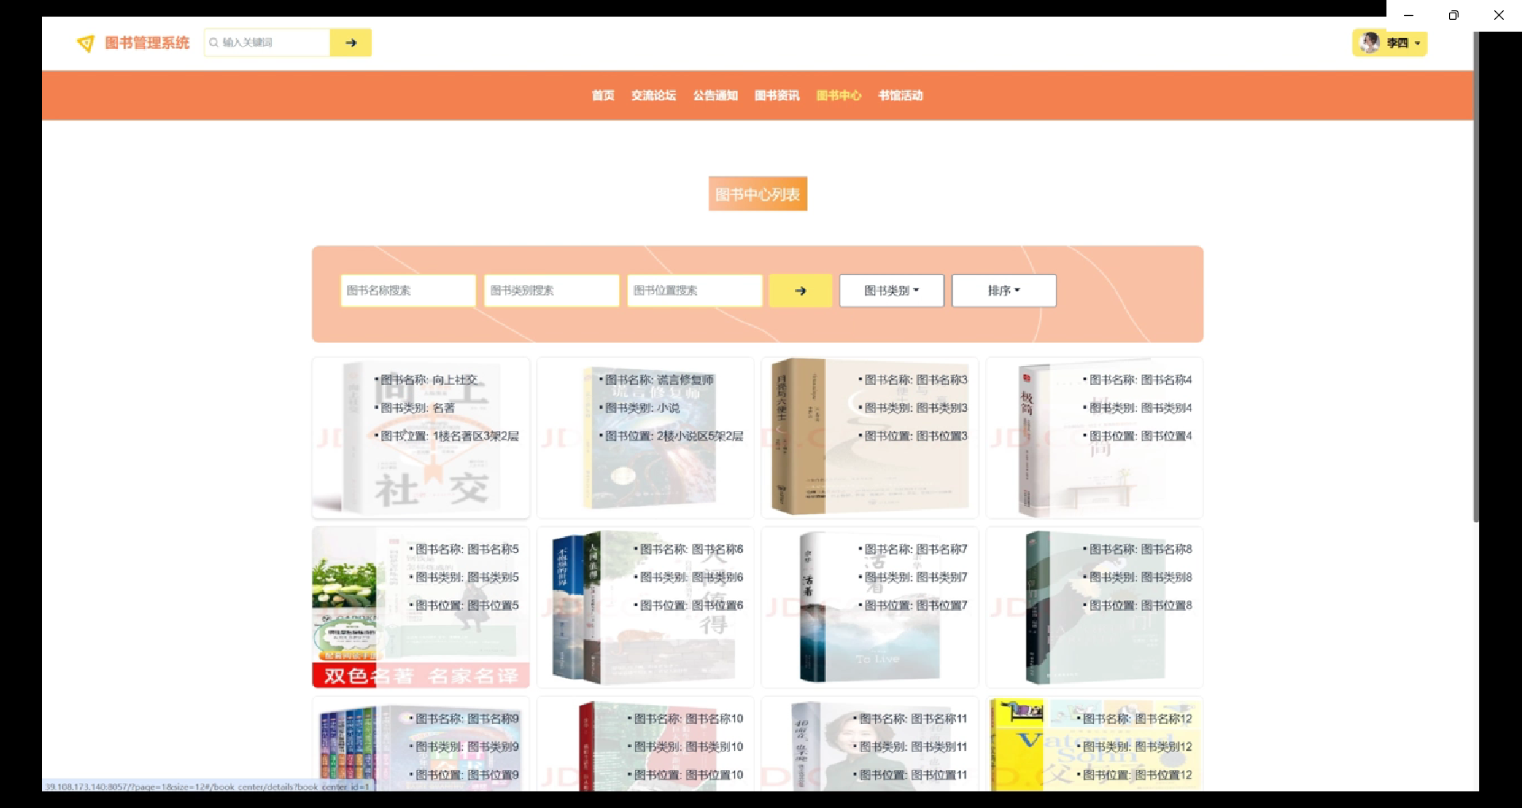
Task: Click the text 图书位置: 图书位置4
Action: click(1141, 436)
